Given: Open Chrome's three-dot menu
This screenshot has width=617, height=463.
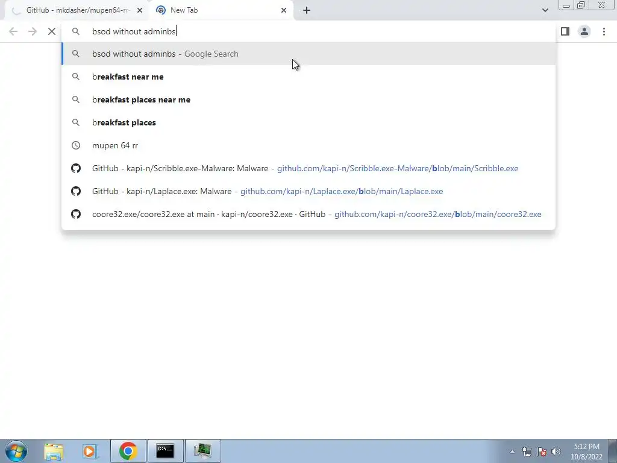Looking at the screenshot, I should pos(604,31).
